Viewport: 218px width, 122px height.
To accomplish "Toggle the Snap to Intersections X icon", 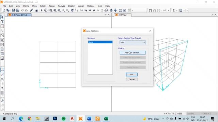I will coord(2,79).
